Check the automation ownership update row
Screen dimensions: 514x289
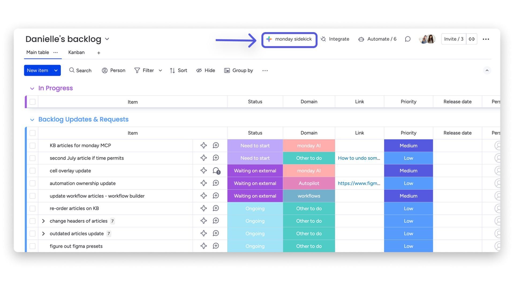pos(32,183)
